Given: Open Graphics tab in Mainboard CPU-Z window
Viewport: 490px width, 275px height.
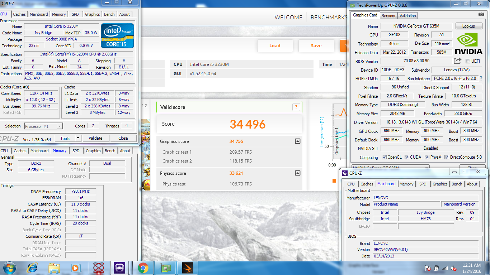Looking at the screenshot, I should coord(440,184).
